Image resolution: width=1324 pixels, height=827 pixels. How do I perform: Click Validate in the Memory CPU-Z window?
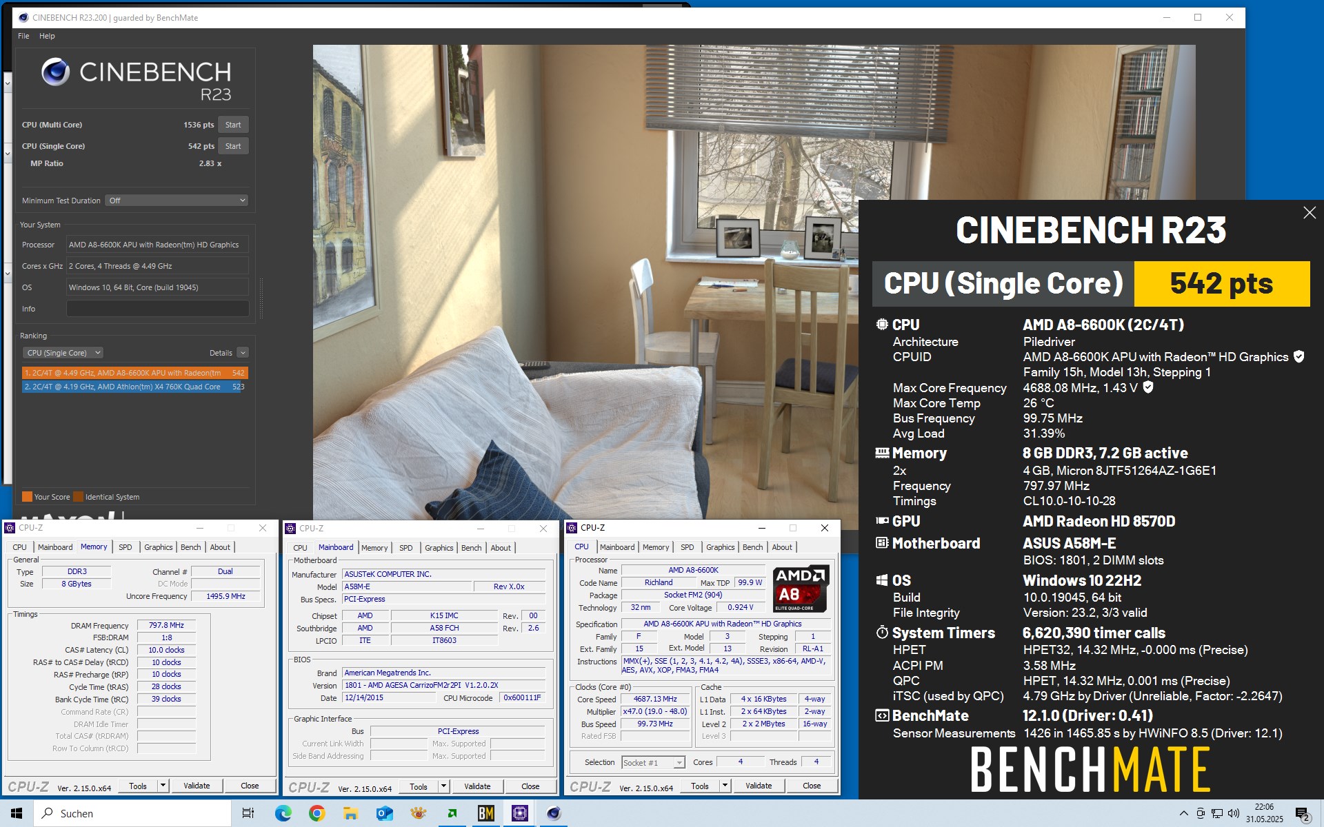coord(197,786)
